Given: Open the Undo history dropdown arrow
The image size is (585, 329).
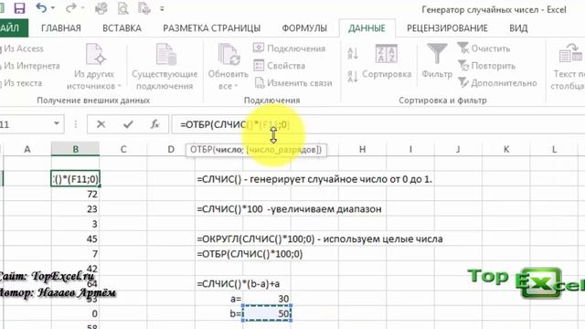Looking at the screenshot, I should [53, 8].
